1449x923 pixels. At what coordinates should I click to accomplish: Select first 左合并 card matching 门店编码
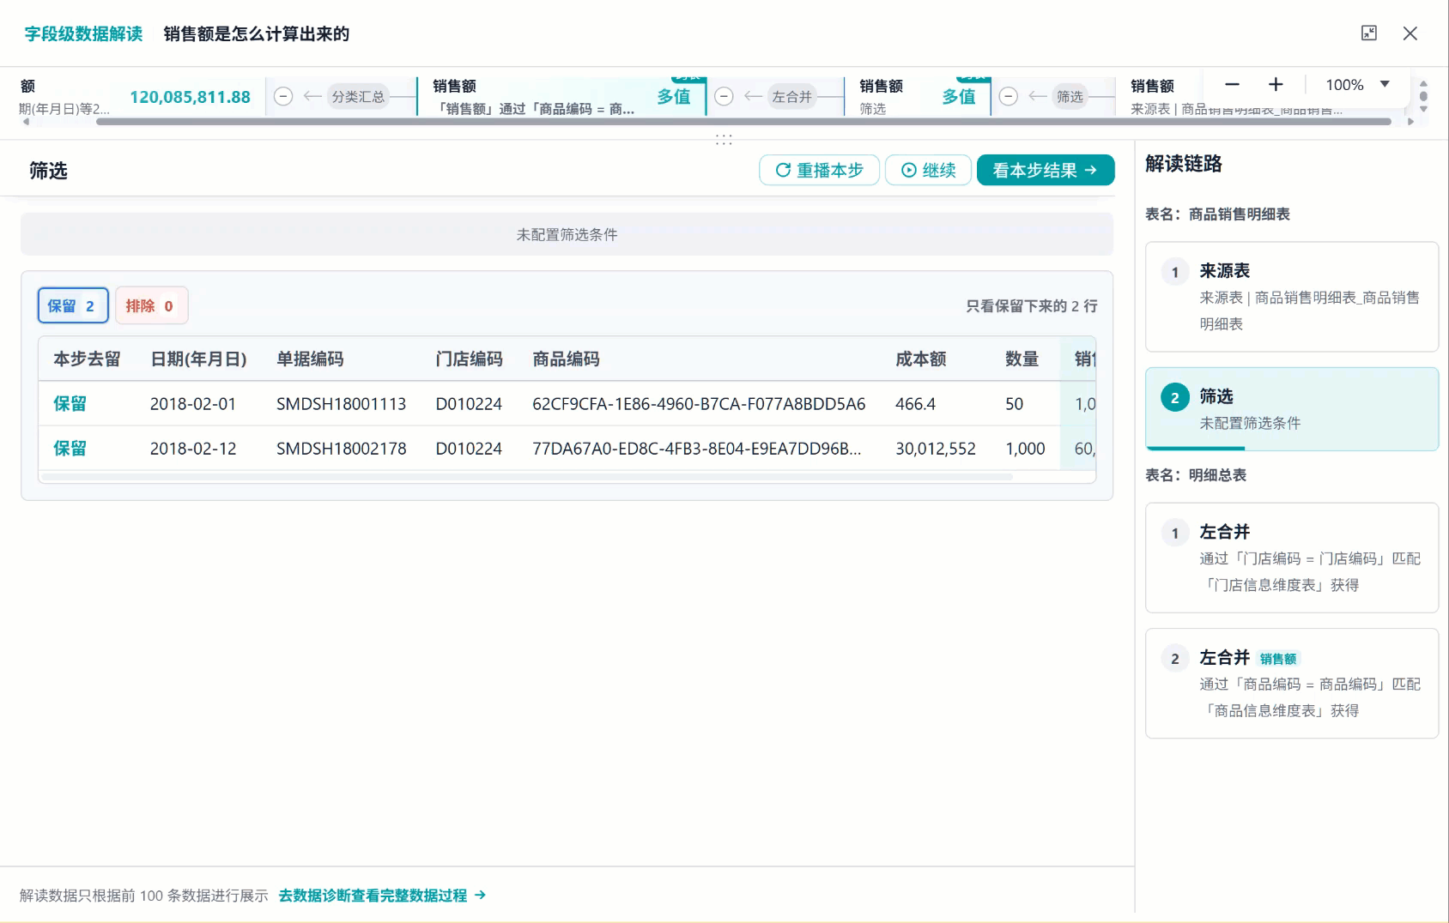point(1292,558)
